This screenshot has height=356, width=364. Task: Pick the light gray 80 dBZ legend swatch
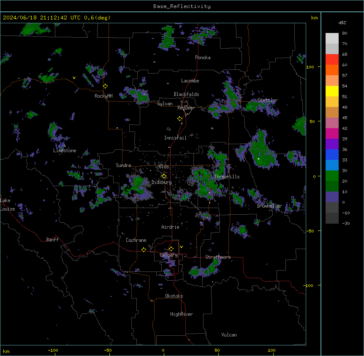tap(332, 38)
